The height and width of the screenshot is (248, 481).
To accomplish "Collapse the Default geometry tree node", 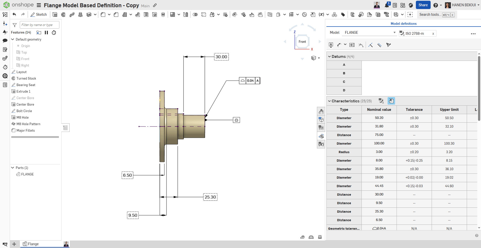I will [13, 39].
